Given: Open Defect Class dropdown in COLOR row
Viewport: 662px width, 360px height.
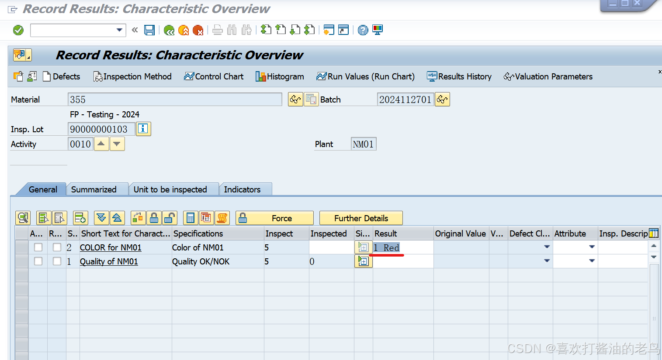Looking at the screenshot, I should [547, 247].
